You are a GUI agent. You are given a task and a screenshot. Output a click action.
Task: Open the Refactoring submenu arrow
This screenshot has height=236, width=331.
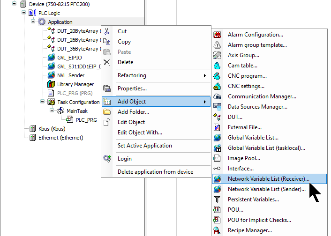coord(204,75)
